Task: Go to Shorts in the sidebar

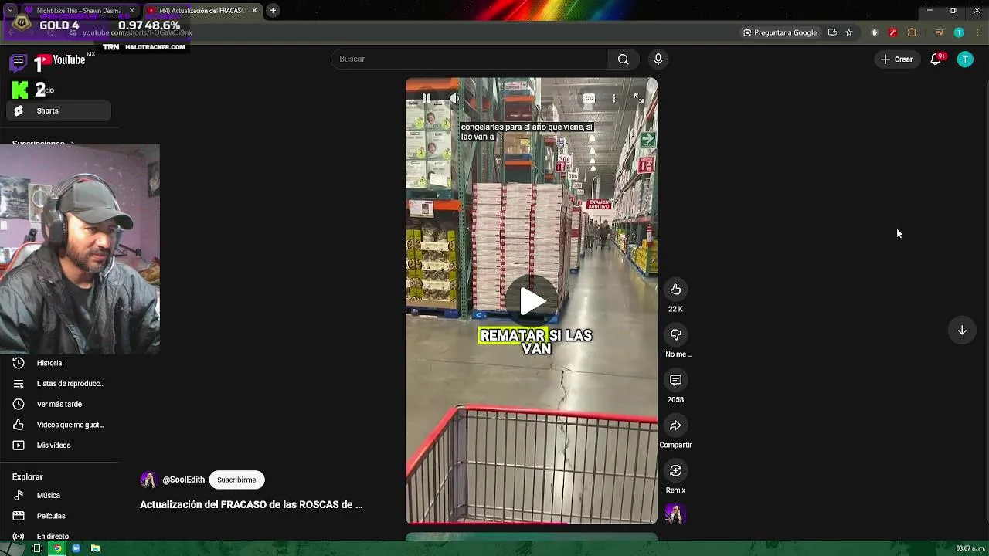Action: pyautogui.click(x=59, y=110)
